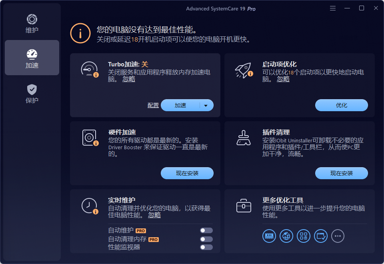Screen dimensions: 384x264
Task: Click the Turbo加速 gauge icon
Action: 90,69
